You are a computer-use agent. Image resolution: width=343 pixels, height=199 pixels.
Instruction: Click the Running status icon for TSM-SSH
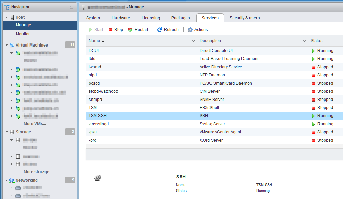pyautogui.click(x=313, y=116)
